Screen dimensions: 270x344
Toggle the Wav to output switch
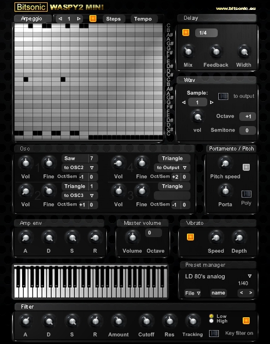pos(223,96)
